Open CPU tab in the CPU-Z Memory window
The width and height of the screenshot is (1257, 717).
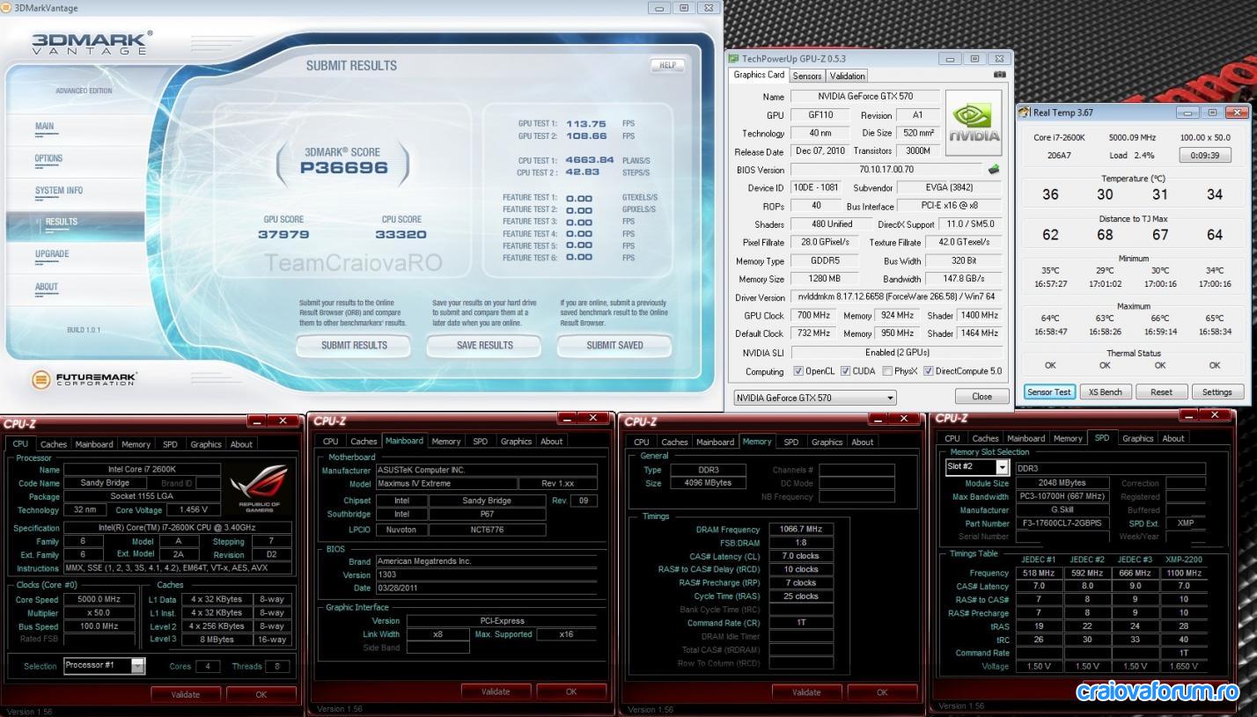tap(642, 442)
